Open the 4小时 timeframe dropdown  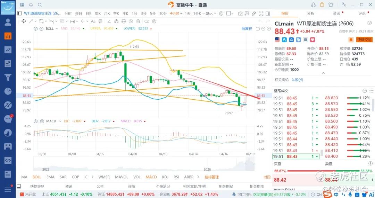point(176,13)
